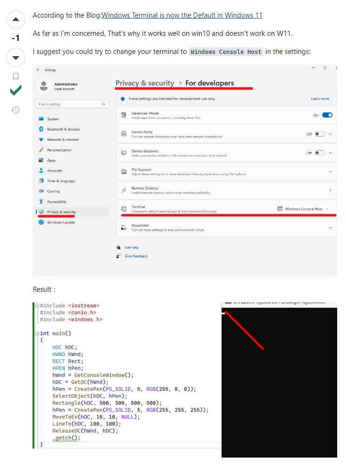This screenshot has height=465, width=346.
Task: Click the Administrator account avatar
Action: click(44, 86)
